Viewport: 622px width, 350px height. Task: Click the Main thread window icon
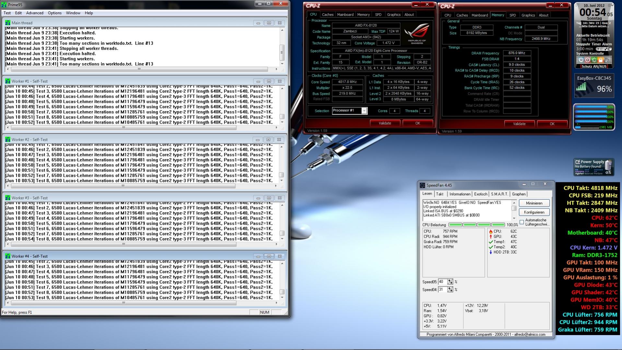pyautogui.click(x=8, y=23)
